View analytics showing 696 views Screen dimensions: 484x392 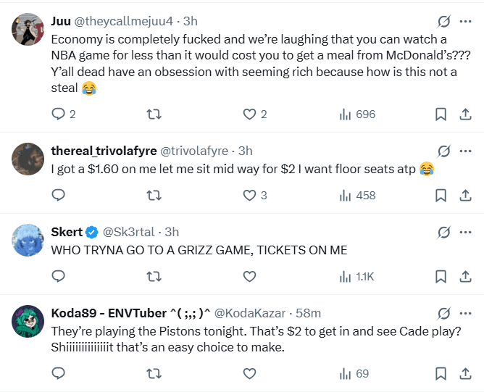357,114
